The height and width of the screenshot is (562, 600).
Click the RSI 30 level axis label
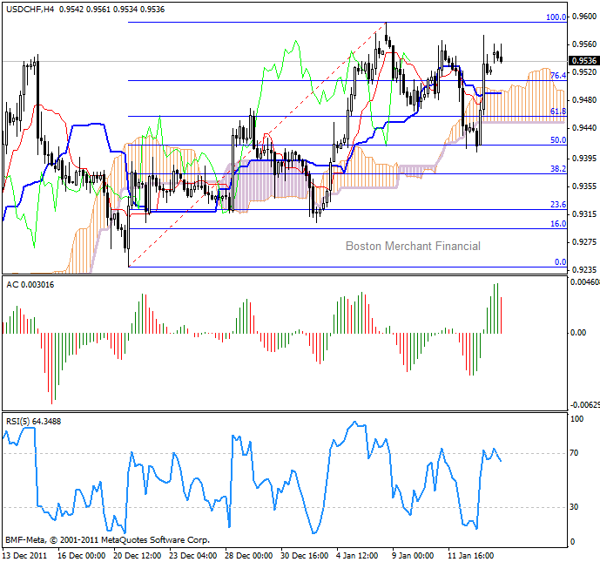pos(574,507)
